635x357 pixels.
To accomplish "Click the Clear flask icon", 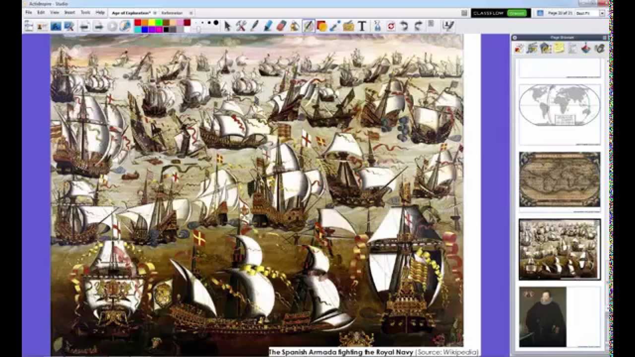I will [x=377, y=26].
